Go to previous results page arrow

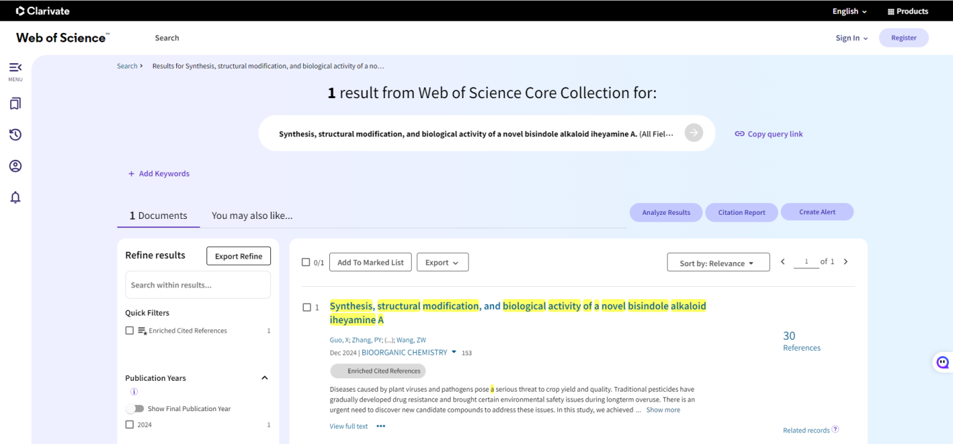(783, 261)
